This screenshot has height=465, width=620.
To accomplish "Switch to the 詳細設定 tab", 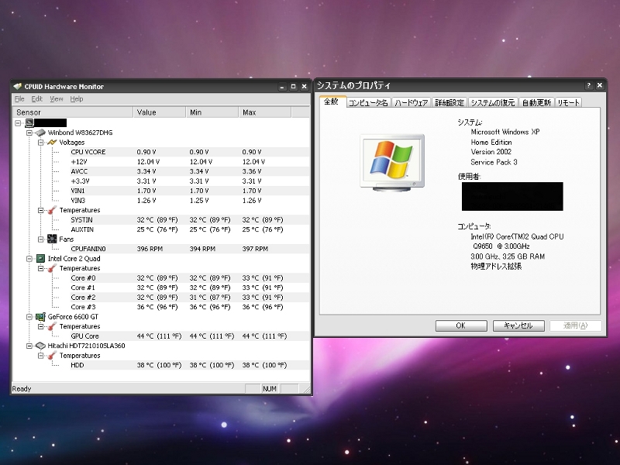I will click(449, 103).
